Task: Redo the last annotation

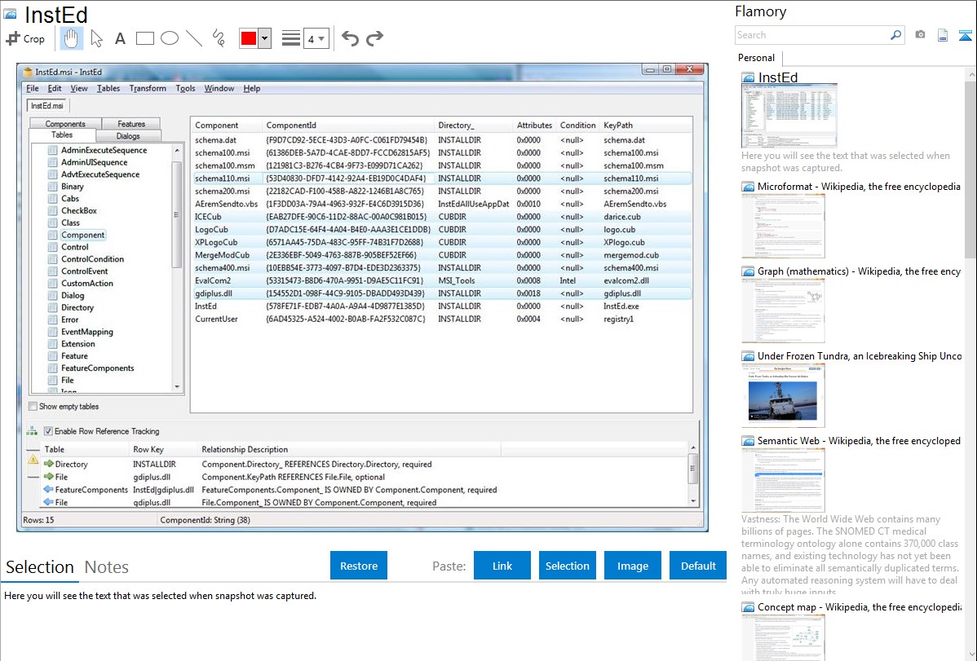Action: coord(374,38)
